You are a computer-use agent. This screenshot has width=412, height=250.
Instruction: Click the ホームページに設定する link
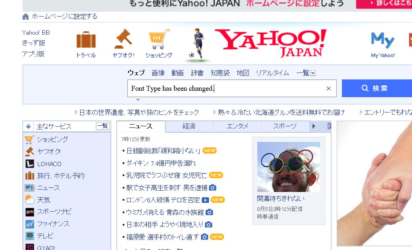tap(64, 17)
